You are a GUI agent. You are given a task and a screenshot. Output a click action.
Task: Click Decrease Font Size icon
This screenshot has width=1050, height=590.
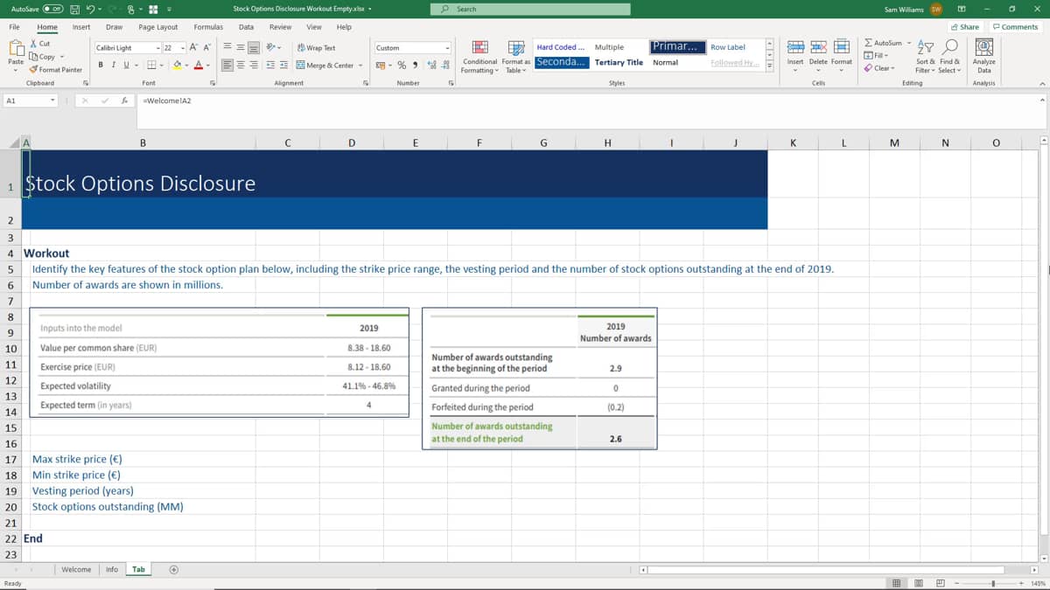206,48
